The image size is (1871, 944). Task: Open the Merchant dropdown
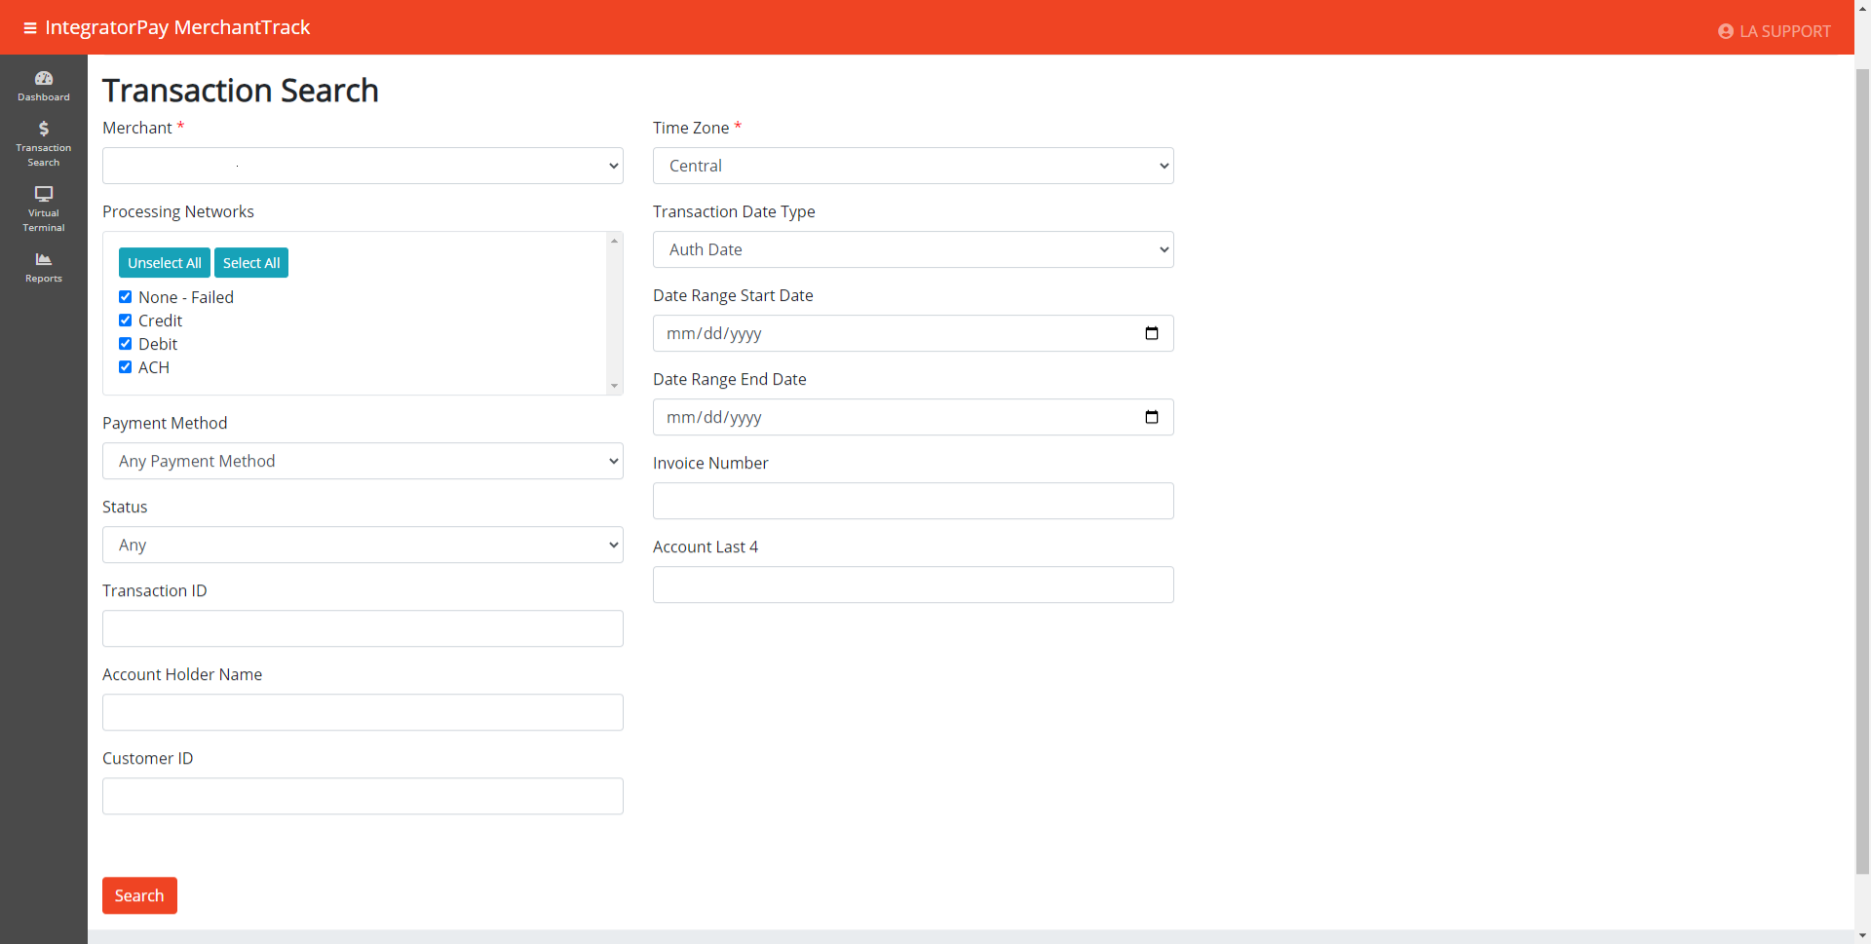(362, 166)
